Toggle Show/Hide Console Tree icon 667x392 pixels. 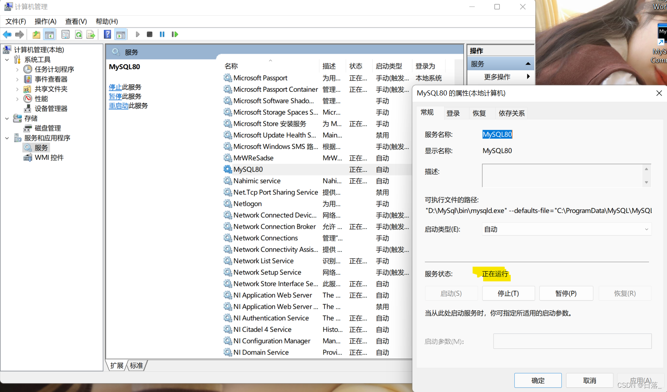49,34
